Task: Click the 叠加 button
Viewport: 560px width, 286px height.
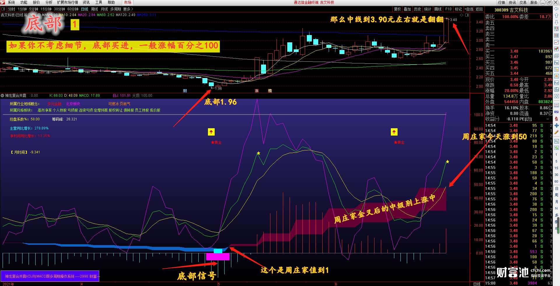Action: 407,9
